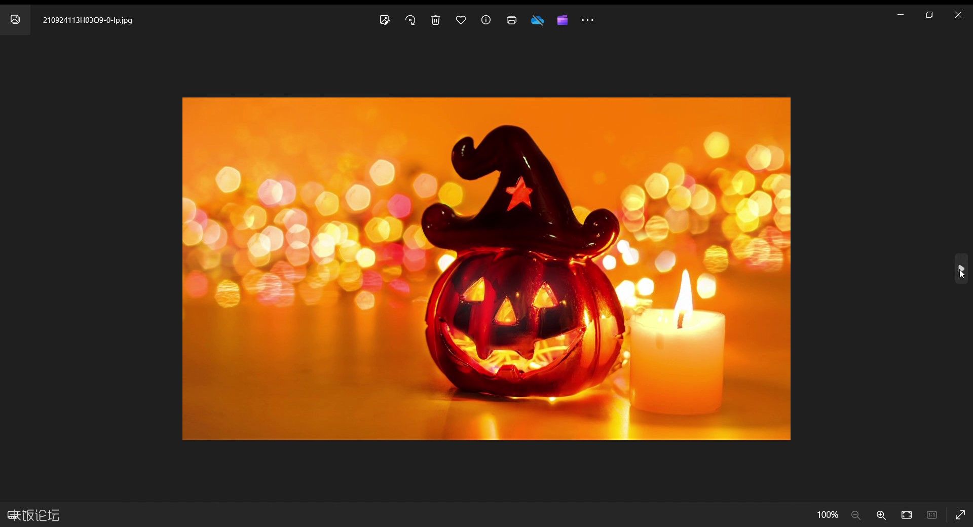Click the zoom out magnifier

coord(856,515)
